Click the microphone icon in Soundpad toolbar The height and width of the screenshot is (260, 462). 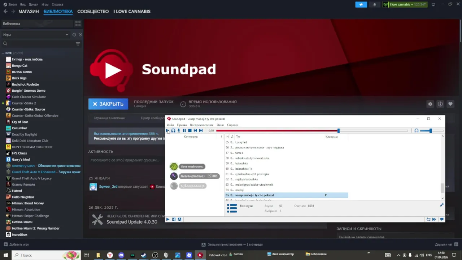[x=179, y=130]
